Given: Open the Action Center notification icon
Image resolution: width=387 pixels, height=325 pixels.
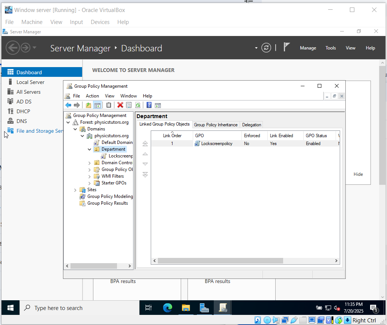Looking at the screenshot, I should [x=374, y=308].
